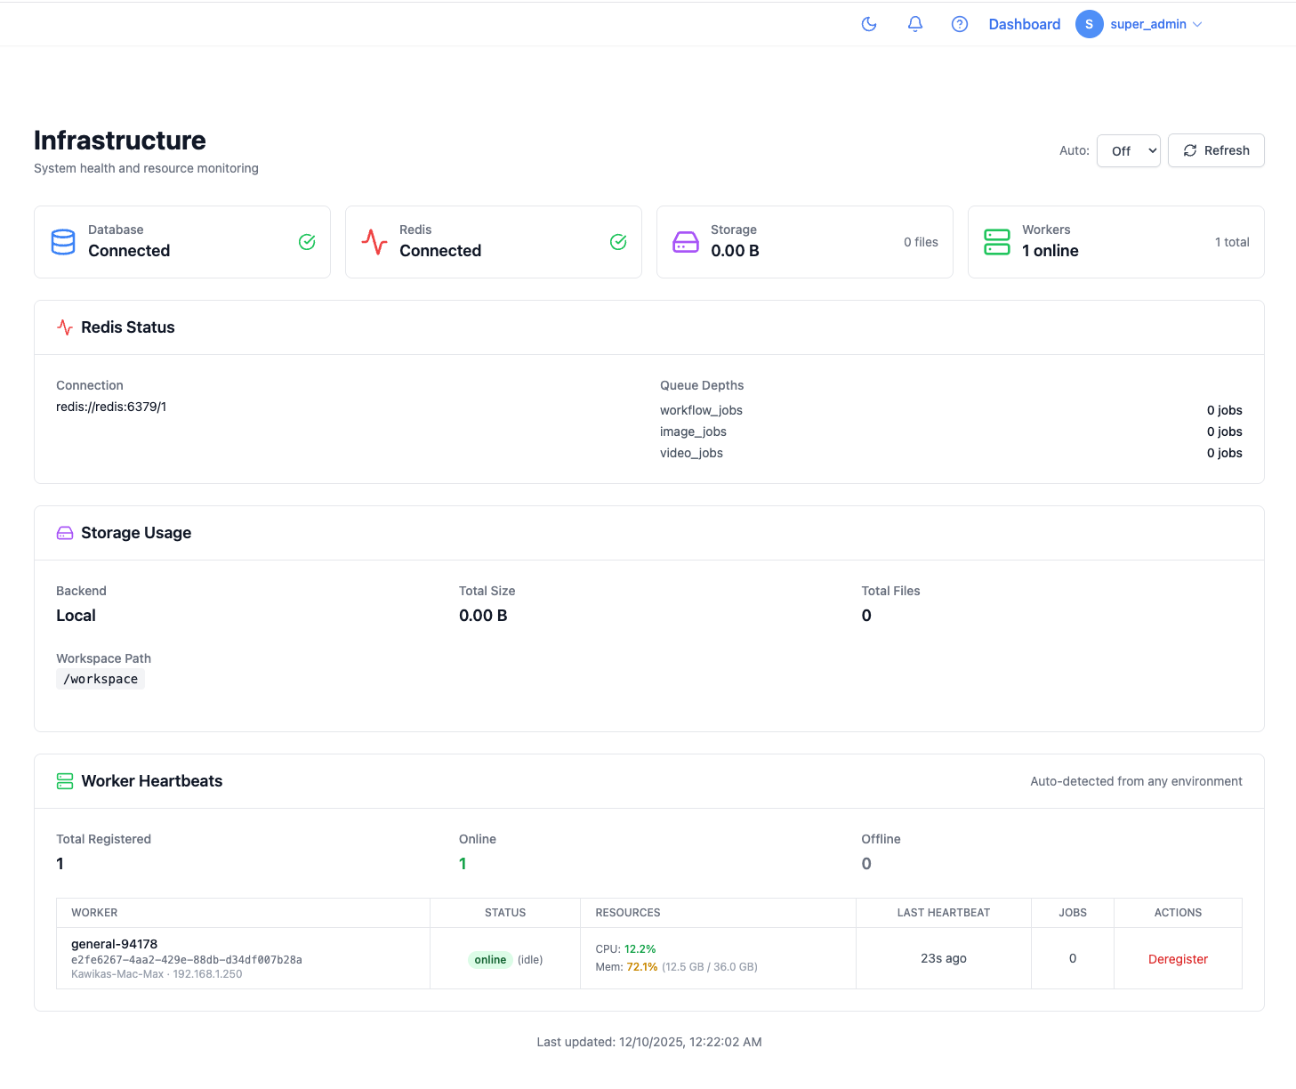Click the Redis Connected green checkmark
1296x1089 pixels.
(x=617, y=241)
